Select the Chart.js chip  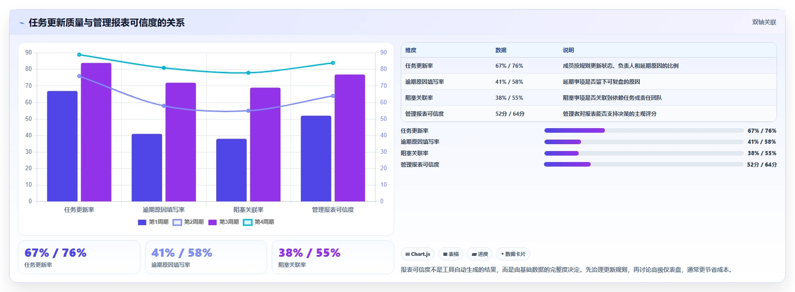tap(418, 254)
